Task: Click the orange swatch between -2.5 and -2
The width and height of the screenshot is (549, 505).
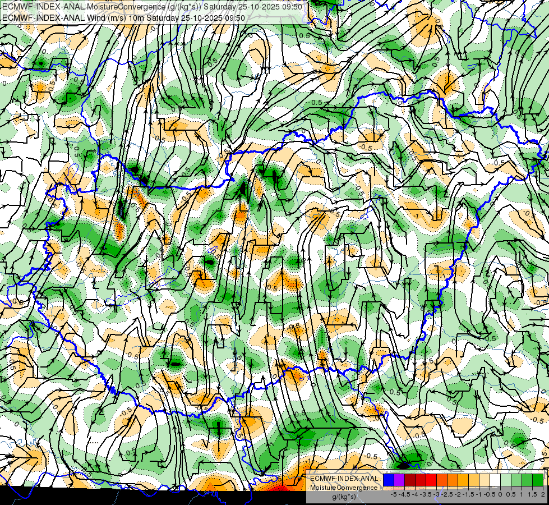Action: point(453,480)
